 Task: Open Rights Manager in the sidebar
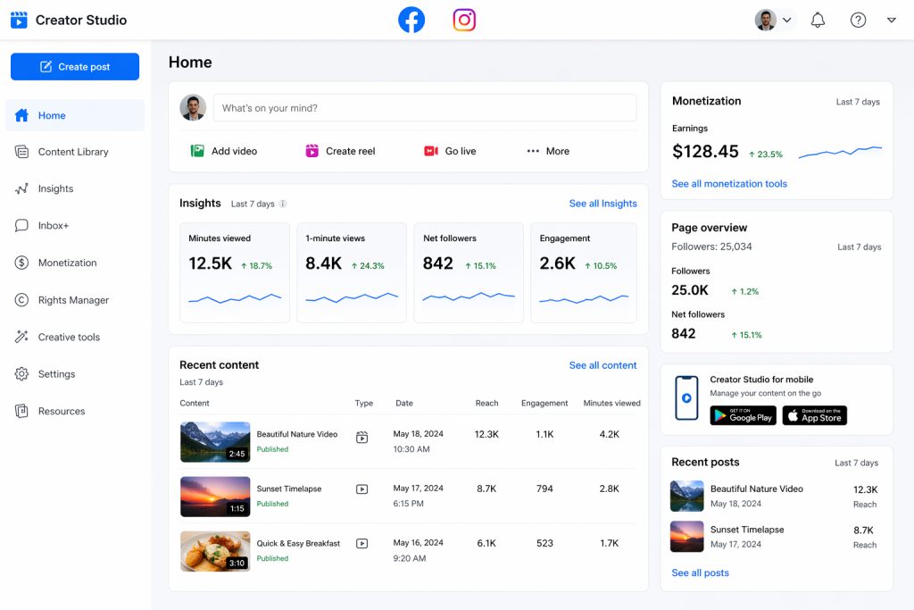pos(75,300)
